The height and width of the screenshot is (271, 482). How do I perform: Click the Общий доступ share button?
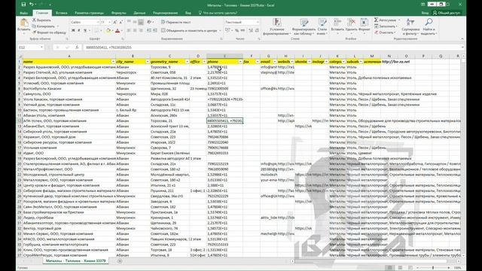coord(447,13)
